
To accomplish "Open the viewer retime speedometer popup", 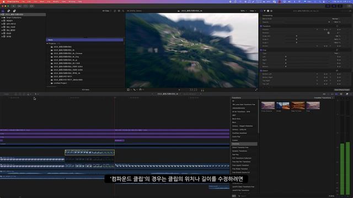I will click(x=141, y=90).
